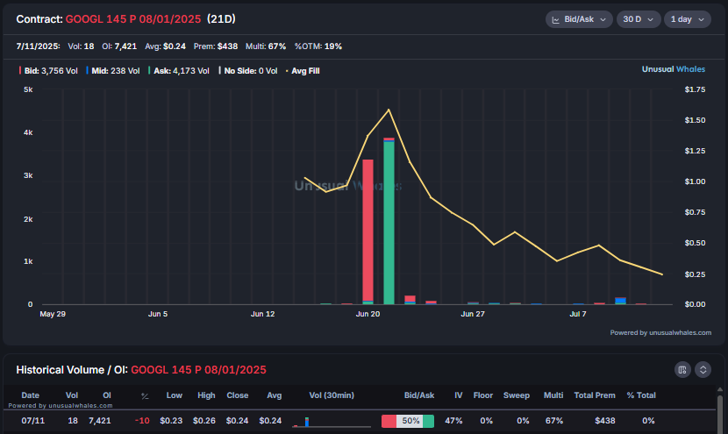Click the $0.23 Low cell

click(171, 421)
